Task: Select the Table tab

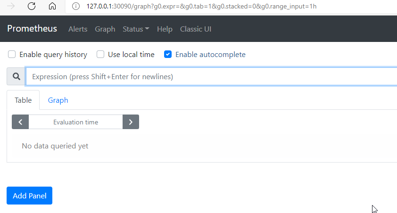Action: coord(23,100)
